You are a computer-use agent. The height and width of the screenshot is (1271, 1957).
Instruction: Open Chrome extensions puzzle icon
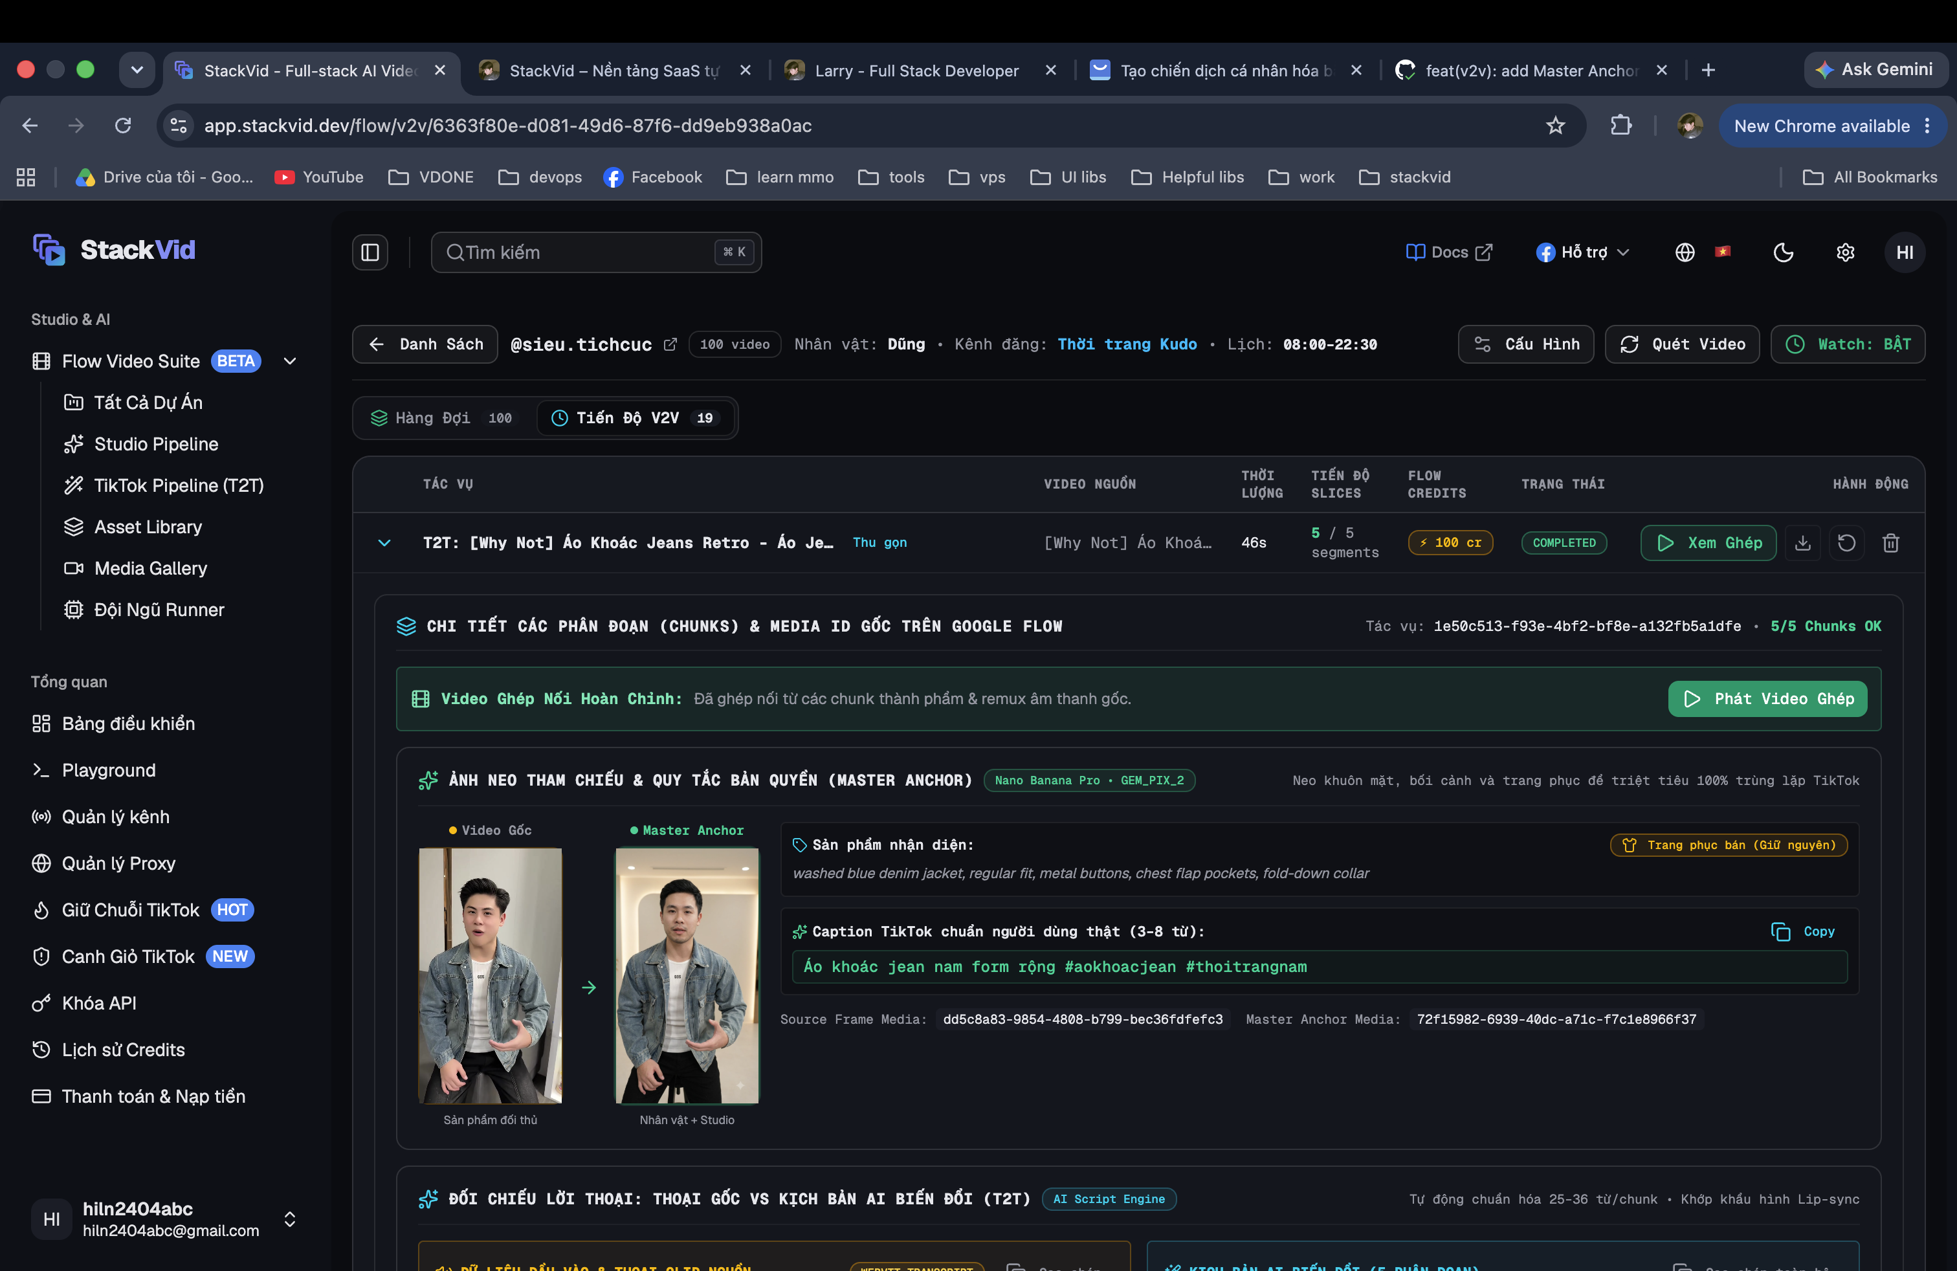point(1620,126)
